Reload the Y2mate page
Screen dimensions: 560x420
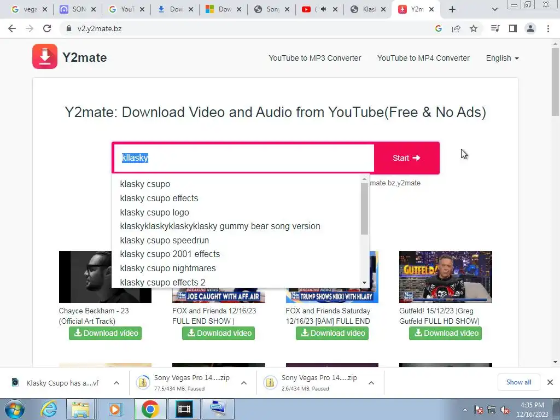(x=47, y=28)
